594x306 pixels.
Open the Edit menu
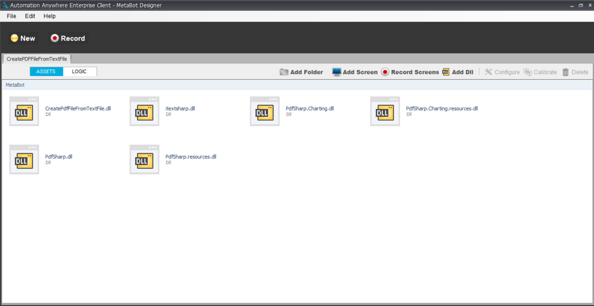(30, 16)
